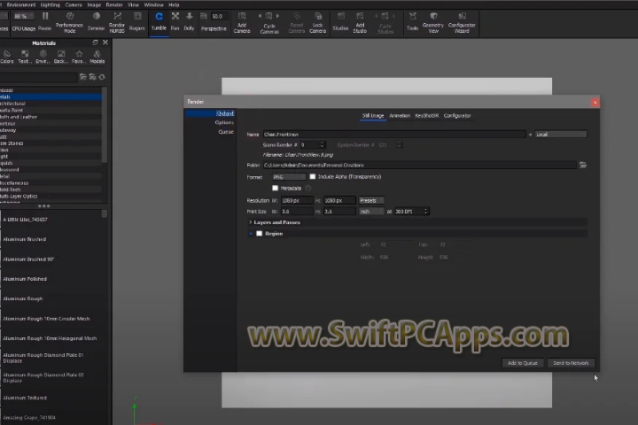The height and width of the screenshot is (425, 638).
Task: Open the Models library tab icon
Action: coord(97,54)
